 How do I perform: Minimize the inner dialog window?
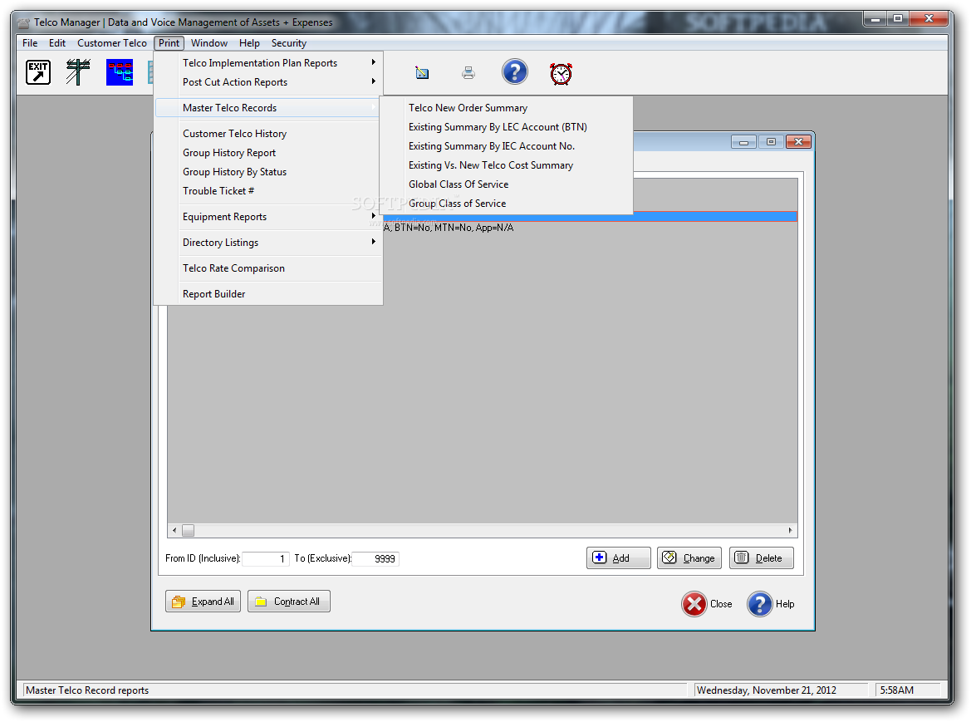(743, 142)
